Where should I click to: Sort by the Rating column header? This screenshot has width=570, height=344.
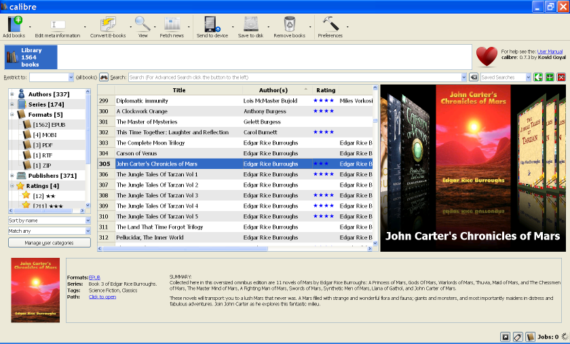pyautogui.click(x=326, y=90)
